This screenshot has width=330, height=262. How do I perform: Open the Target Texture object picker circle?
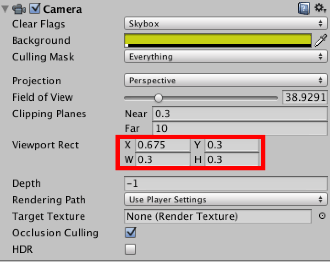coord(322,216)
